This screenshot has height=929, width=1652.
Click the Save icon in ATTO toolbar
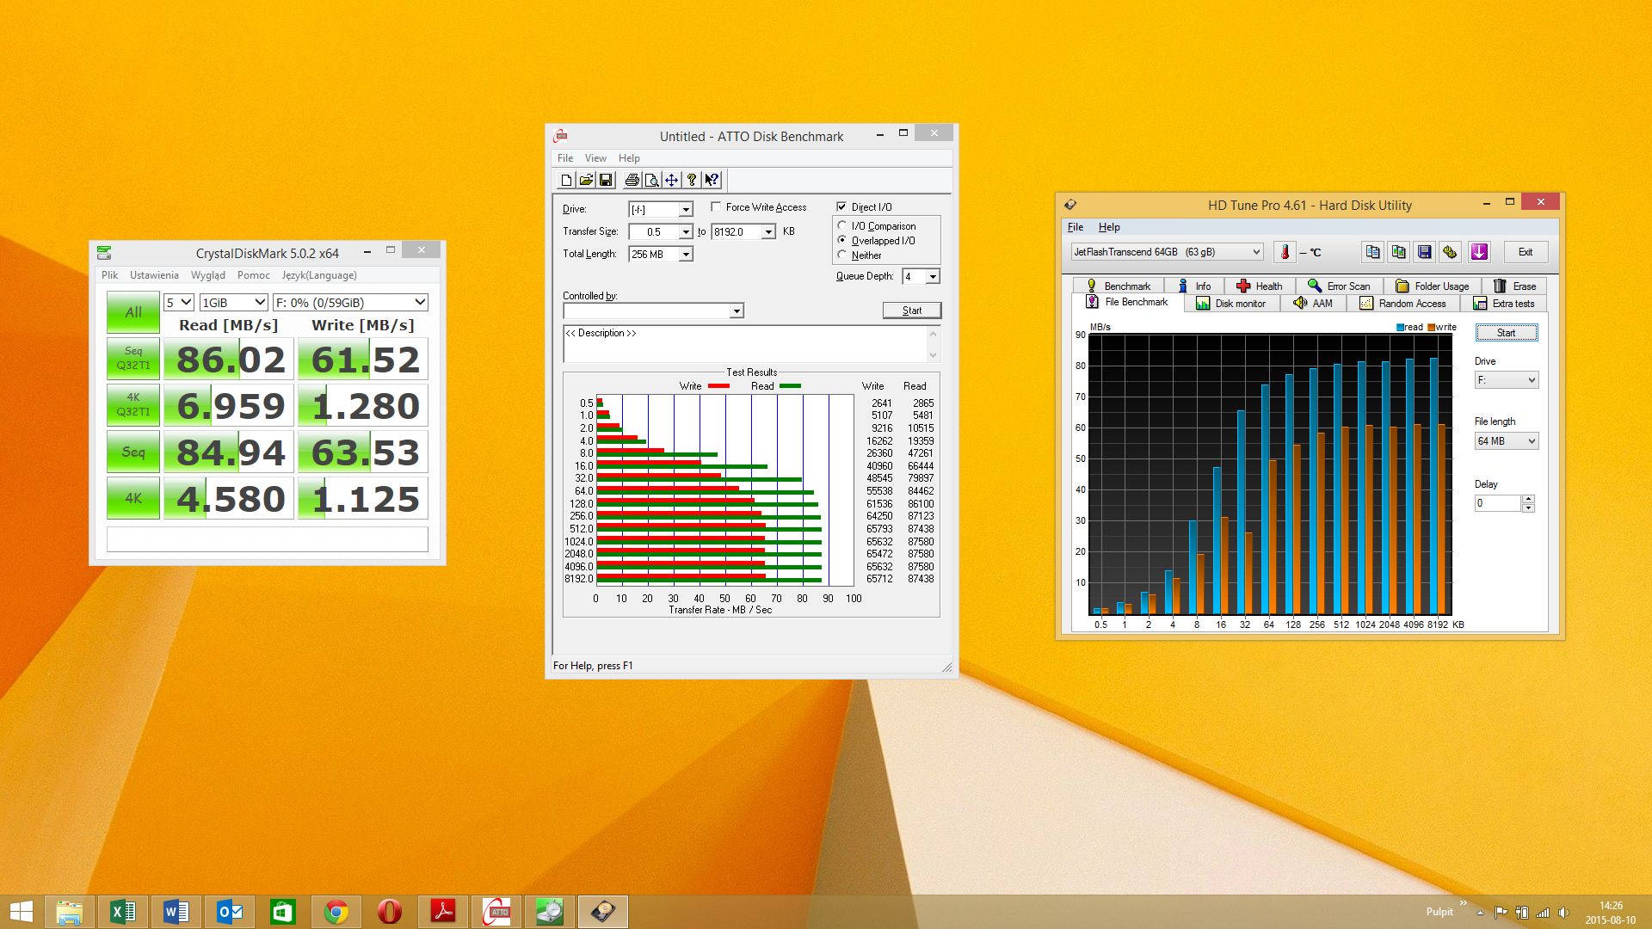click(x=606, y=180)
